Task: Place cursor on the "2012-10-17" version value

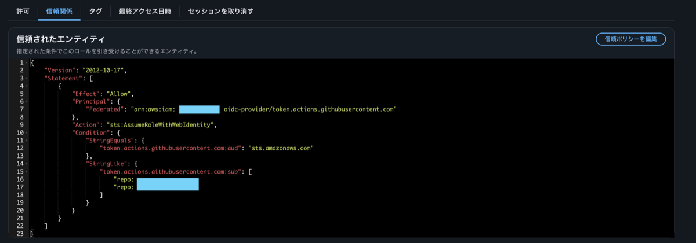Action: pyautogui.click(x=104, y=70)
